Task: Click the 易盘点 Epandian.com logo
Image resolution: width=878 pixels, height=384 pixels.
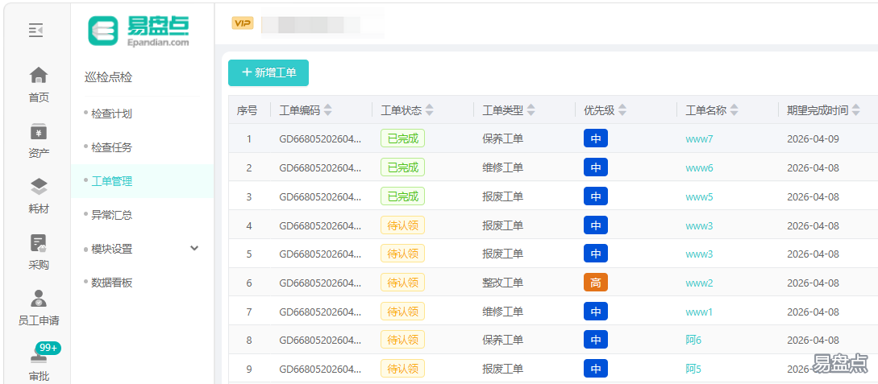Action: tap(139, 30)
